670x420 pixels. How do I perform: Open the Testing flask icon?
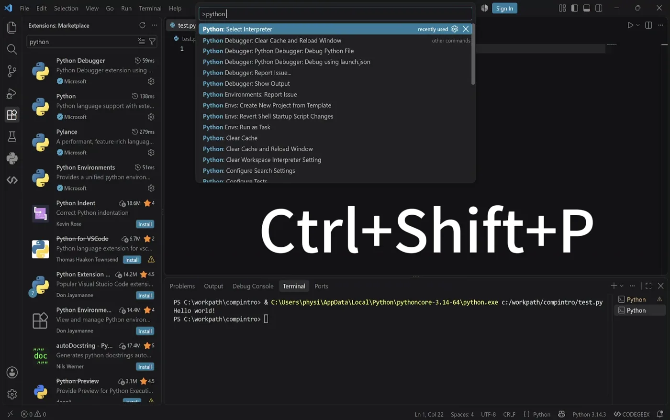click(12, 137)
